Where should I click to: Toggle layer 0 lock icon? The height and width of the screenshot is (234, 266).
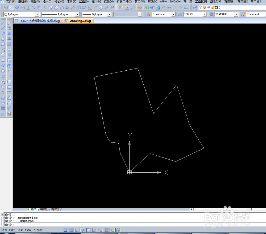[213, 7]
